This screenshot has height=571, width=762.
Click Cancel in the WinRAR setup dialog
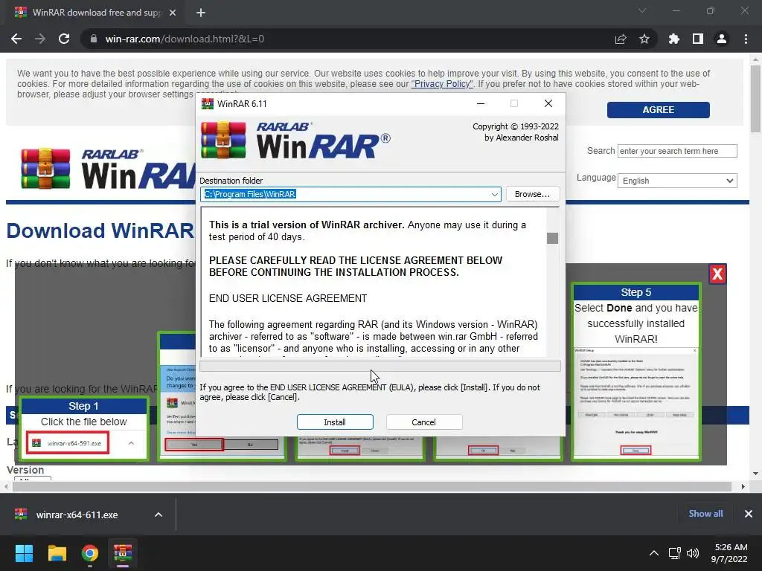click(423, 422)
